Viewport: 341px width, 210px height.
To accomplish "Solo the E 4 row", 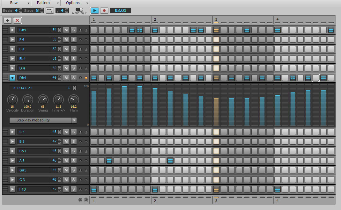I will click(x=73, y=49).
